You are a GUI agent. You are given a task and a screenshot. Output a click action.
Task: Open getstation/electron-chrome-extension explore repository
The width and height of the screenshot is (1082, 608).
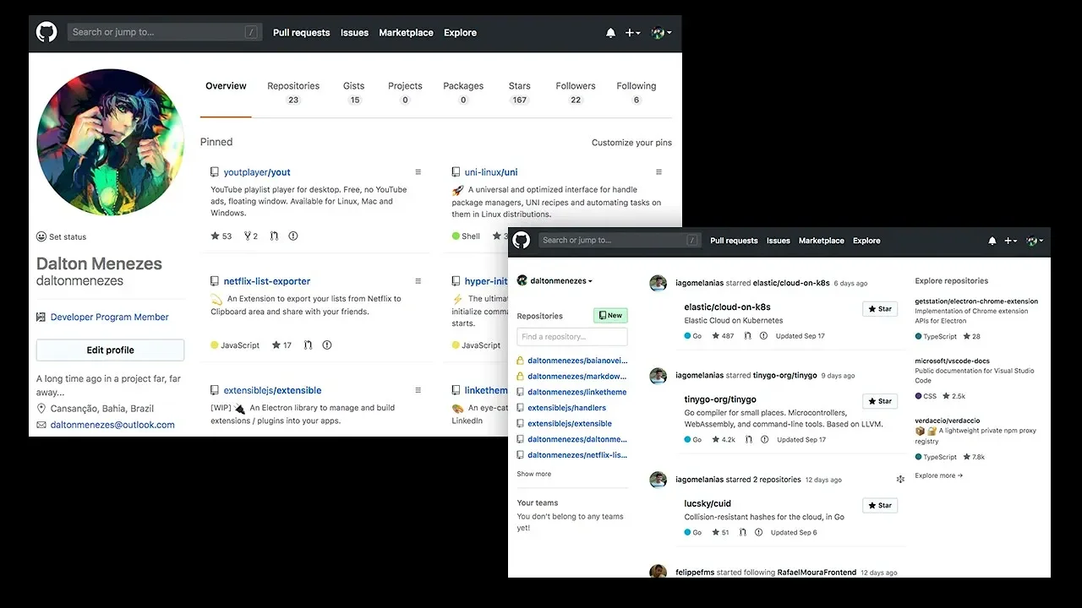(x=976, y=301)
